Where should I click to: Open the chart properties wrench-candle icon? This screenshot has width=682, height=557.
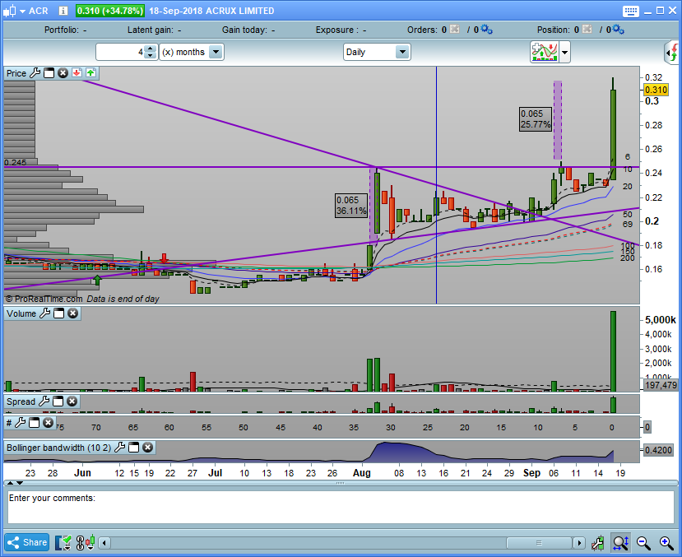click(x=597, y=543)
